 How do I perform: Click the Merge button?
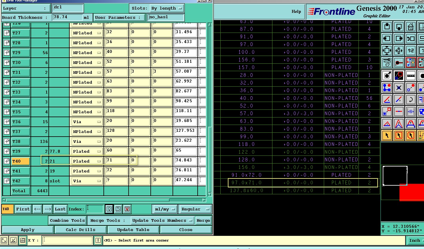point(203,220)
